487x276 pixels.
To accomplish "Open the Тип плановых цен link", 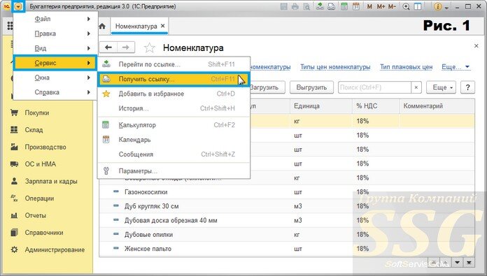I will (407, 67).
